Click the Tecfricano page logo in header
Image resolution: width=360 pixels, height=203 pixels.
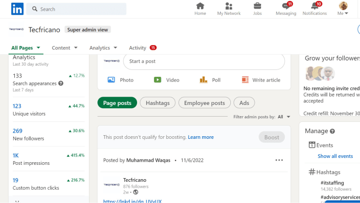pos(16,29)
